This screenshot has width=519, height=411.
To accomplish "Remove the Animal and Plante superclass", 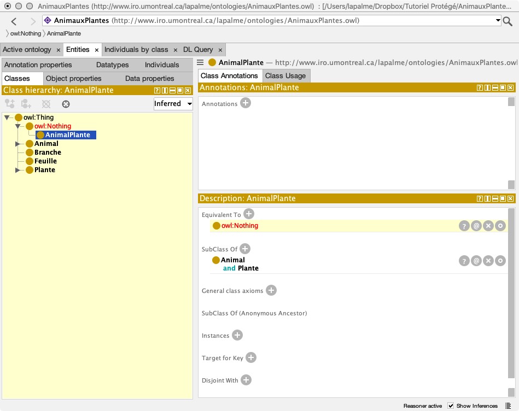I will coord(488,261).
